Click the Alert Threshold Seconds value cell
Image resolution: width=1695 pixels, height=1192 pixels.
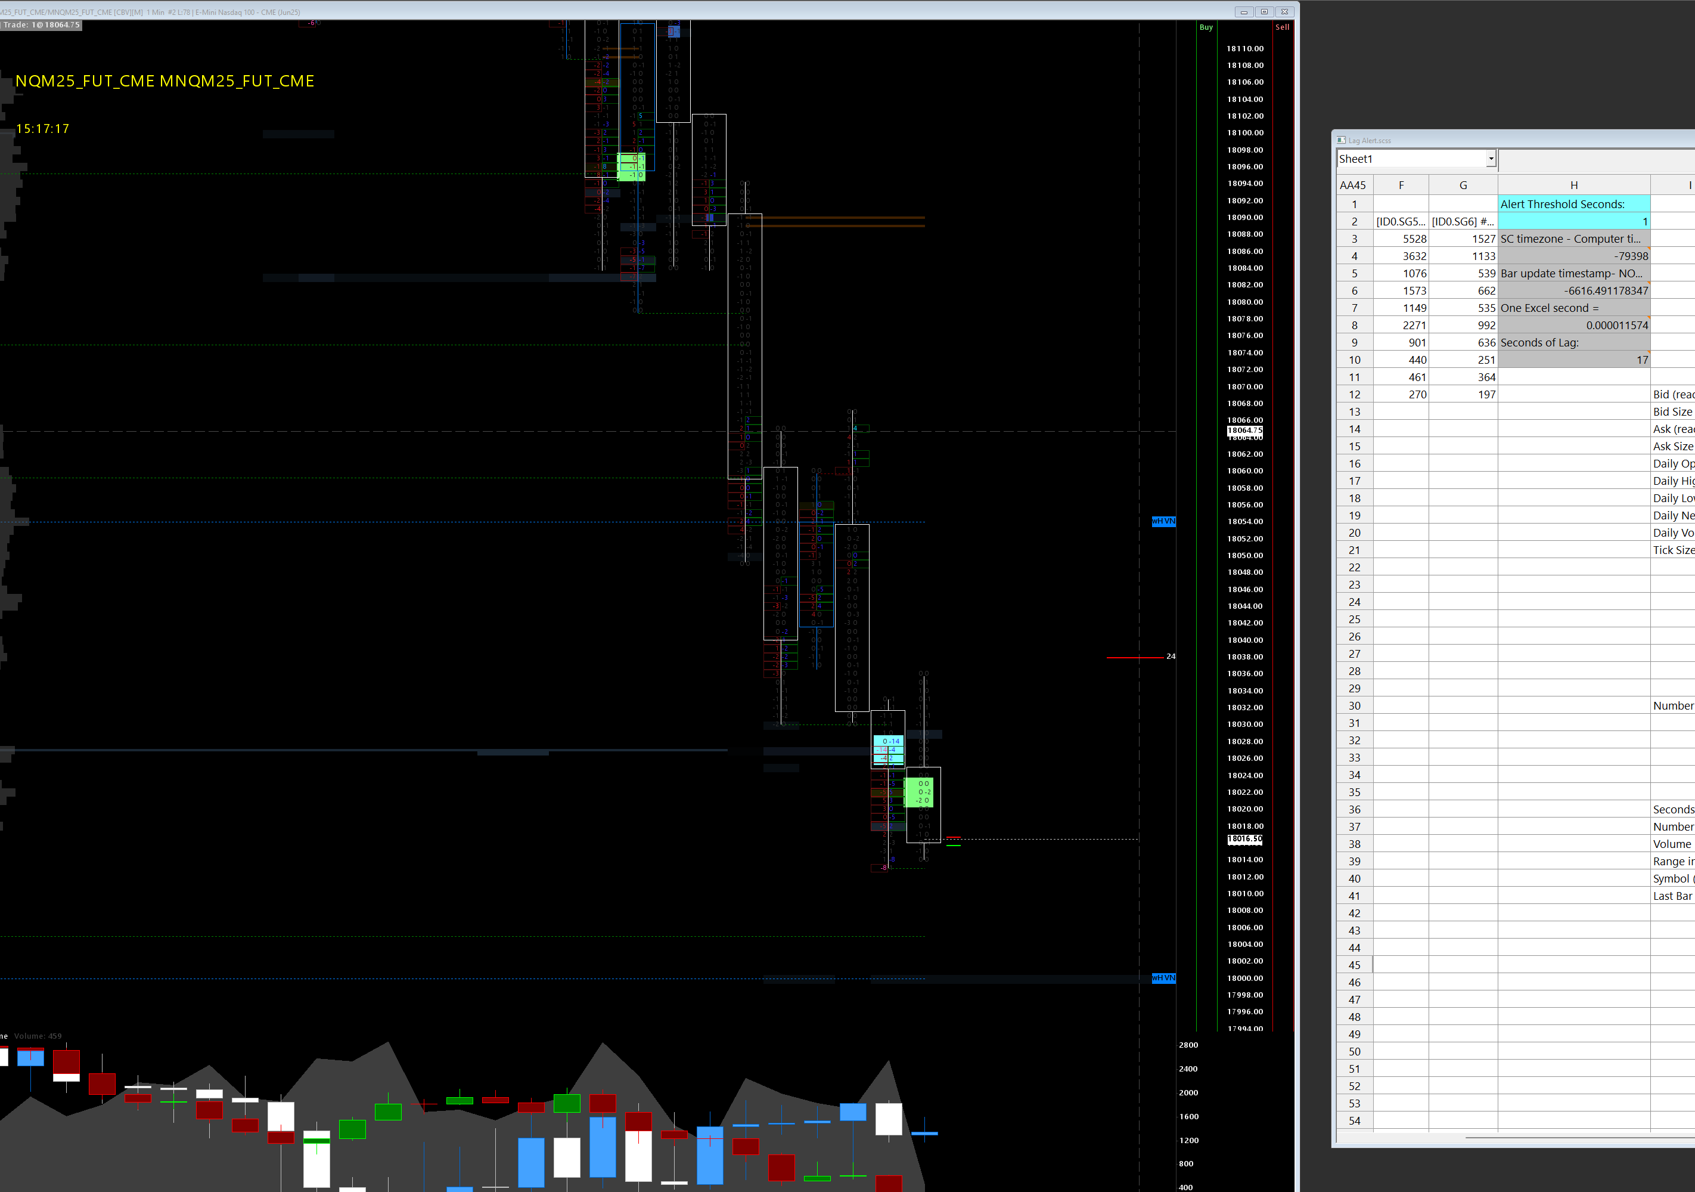[1573, 222]
